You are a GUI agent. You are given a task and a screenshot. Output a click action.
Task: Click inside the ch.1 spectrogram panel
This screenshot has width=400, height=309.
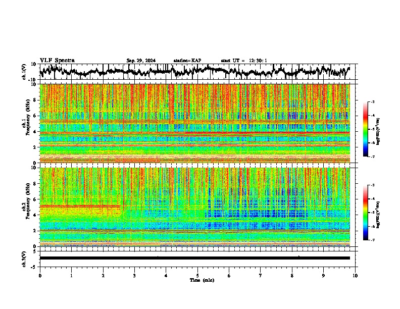pos(195,123)
